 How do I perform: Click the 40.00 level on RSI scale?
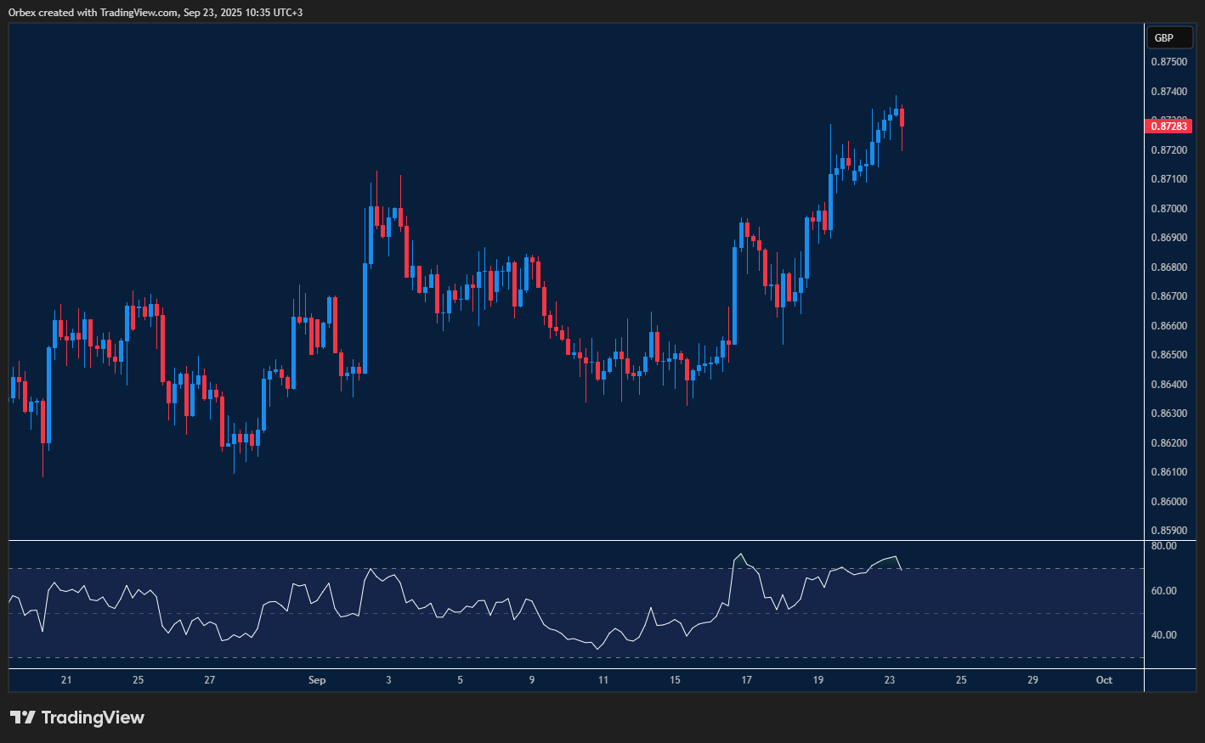(1163, 635)
